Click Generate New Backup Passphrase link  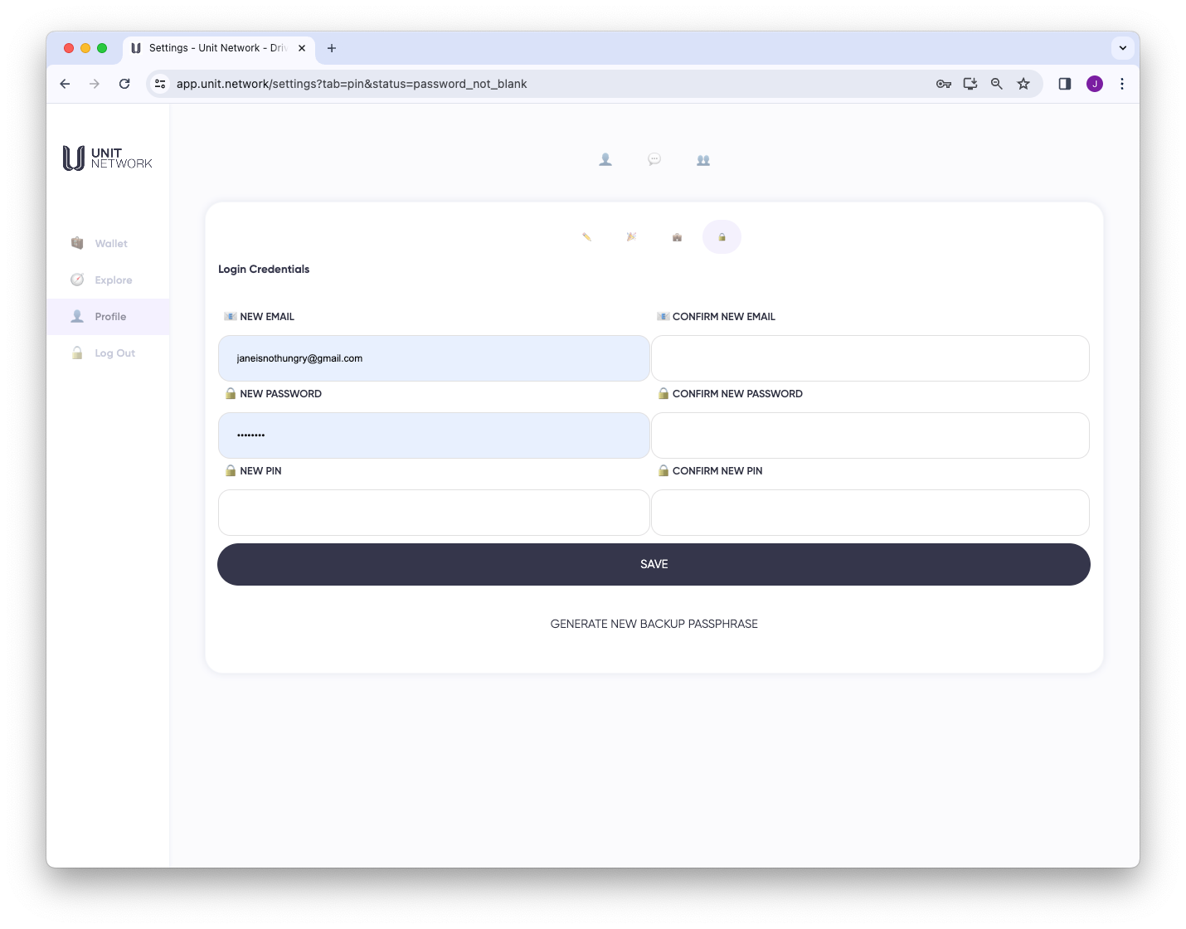coord(654,624)
